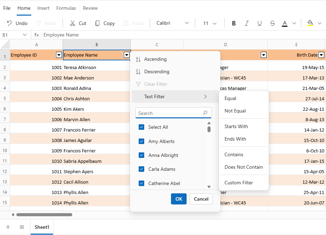Sort Ascending in filter menu
Image resolution: width=326 pixels, height=235 pixels.
coord(175,59)
